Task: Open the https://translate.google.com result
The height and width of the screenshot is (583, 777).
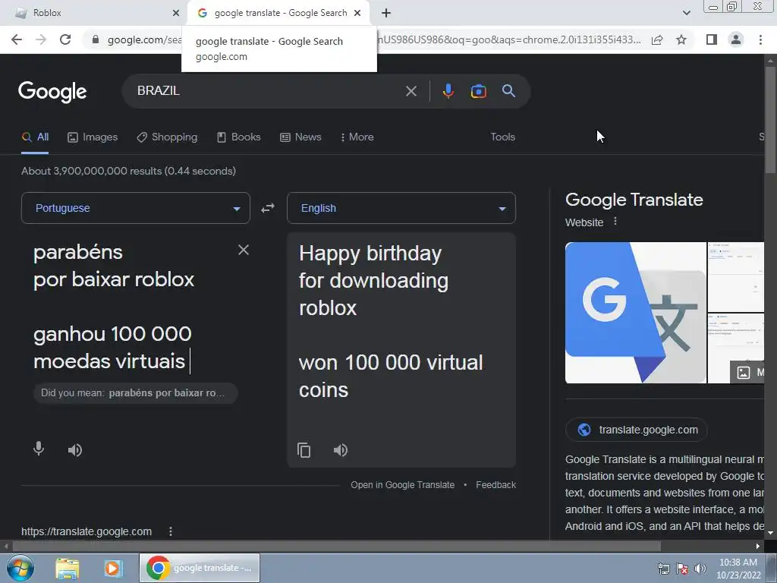Action: pos(87,531)
